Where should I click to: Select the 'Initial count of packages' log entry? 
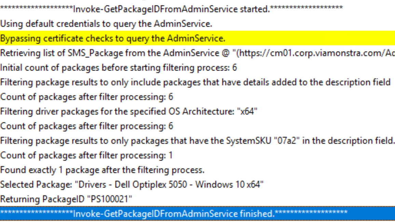pos(118,68)
